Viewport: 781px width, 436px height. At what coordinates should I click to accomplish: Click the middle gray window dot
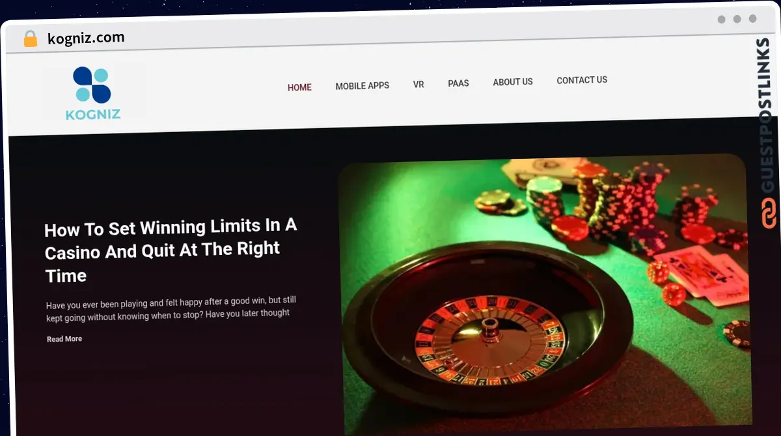tap(737, 19)
